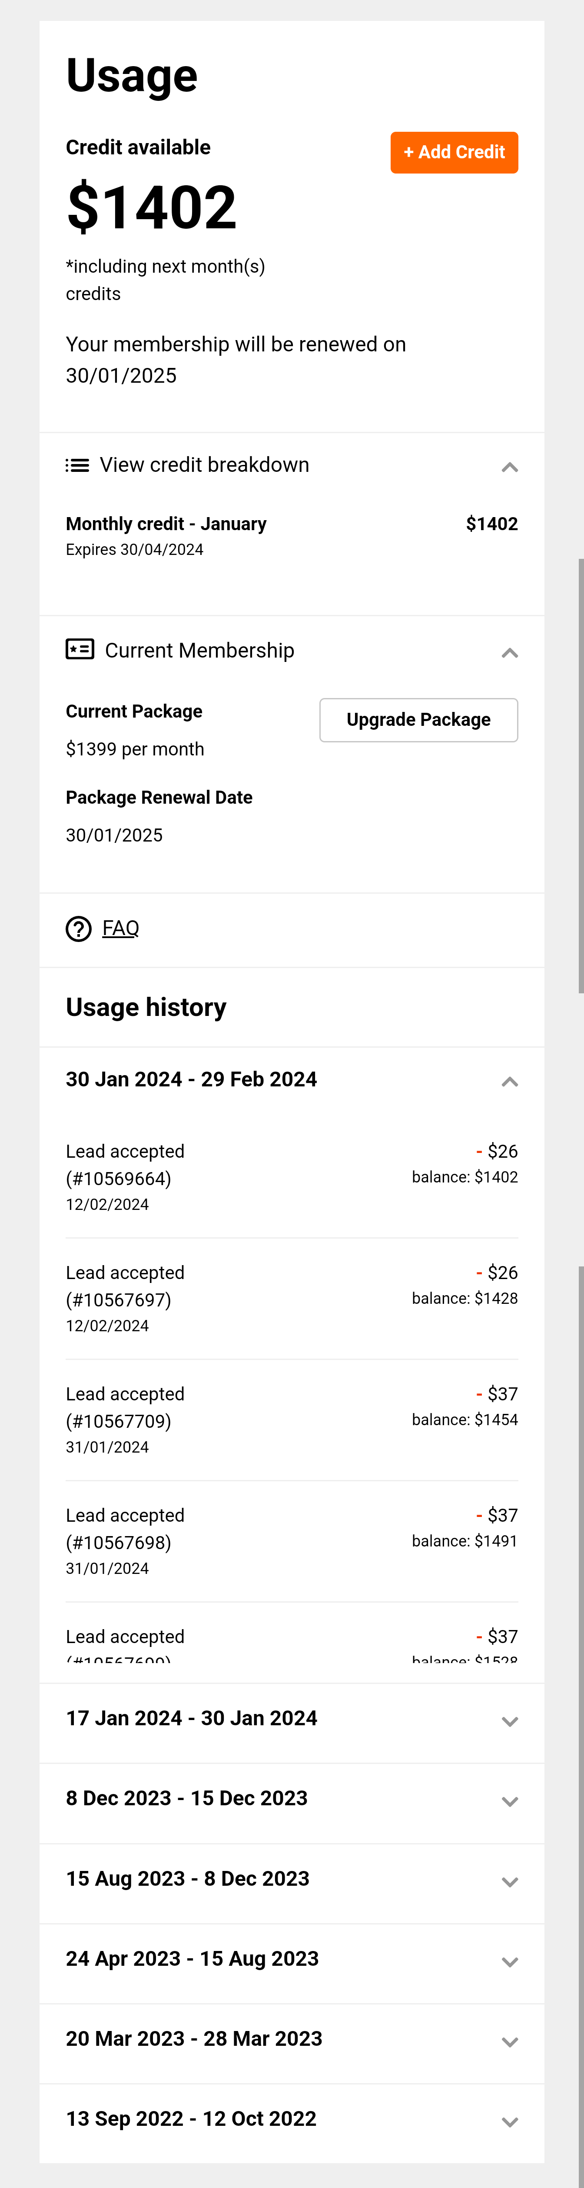
Task: Expand the 20 Mar 2023 - 28 Mar 2023 history
Action: [x=509, y=2041]
